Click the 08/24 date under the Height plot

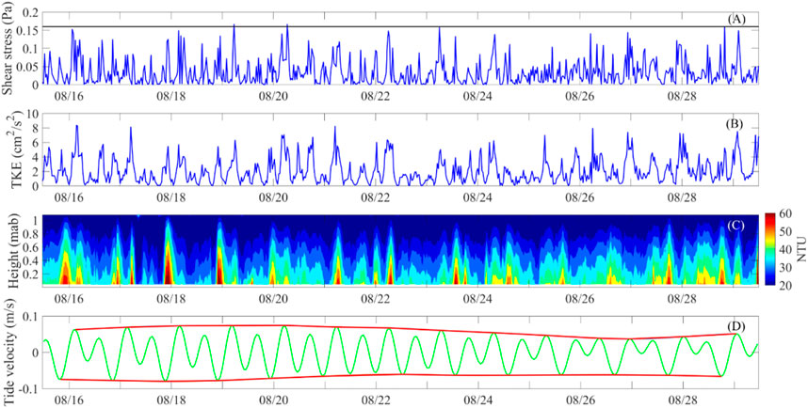point(478,298)
